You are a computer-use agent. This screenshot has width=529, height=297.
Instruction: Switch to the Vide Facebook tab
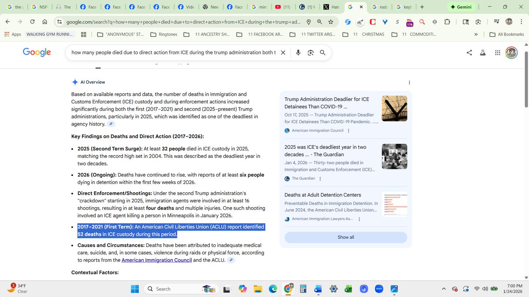pos(186,7)
